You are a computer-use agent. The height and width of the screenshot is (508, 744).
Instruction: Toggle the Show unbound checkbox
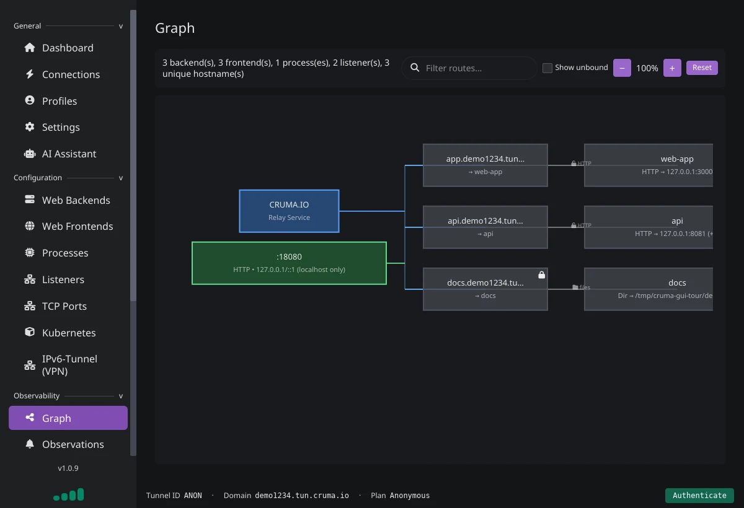[x=547, y=68]
